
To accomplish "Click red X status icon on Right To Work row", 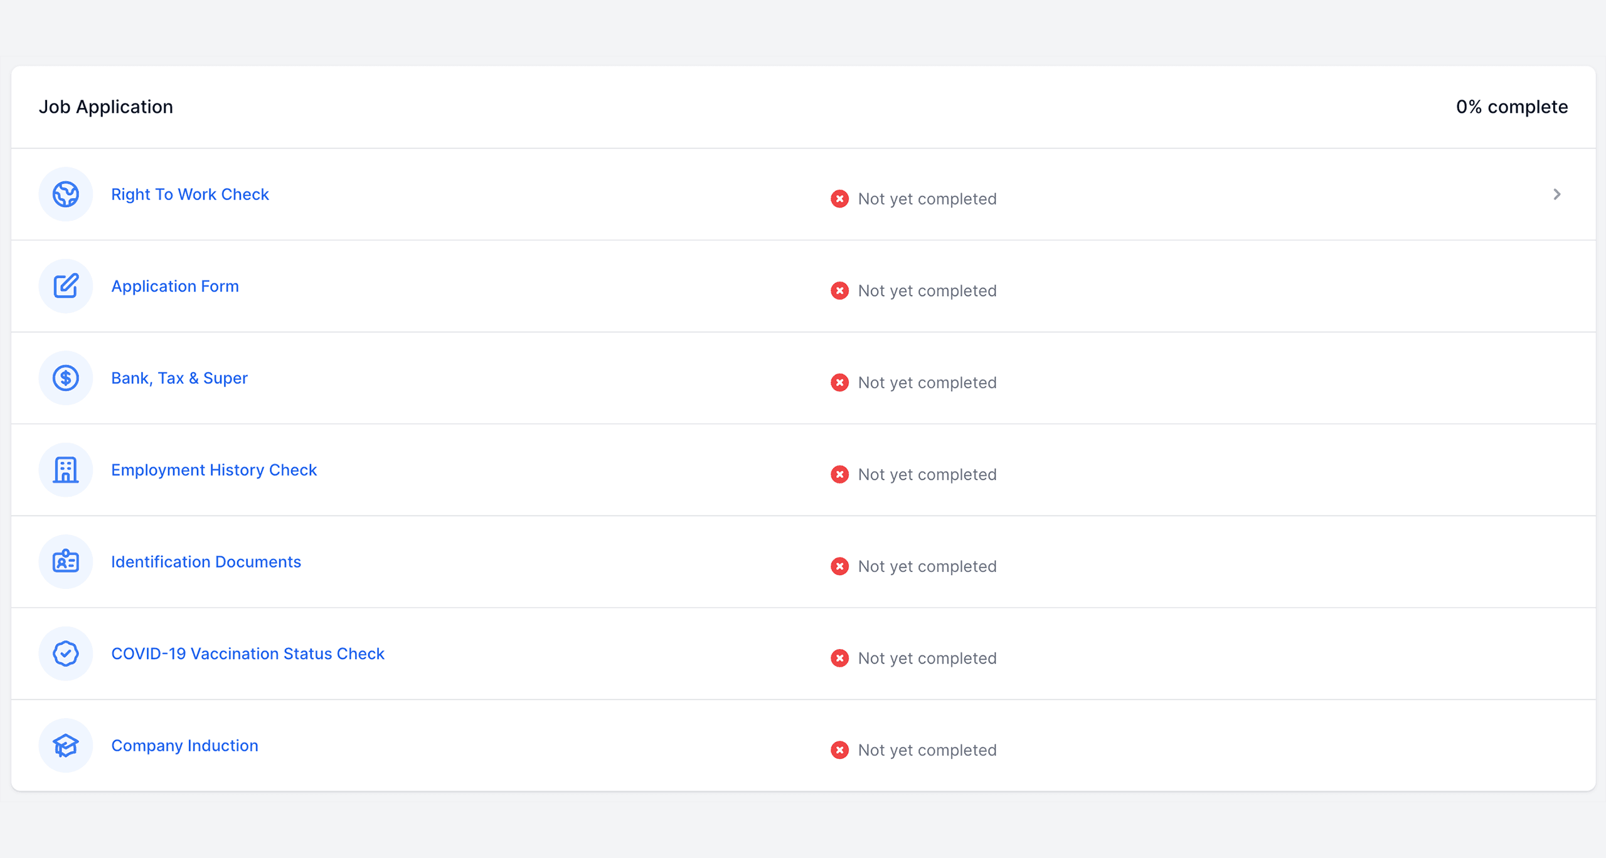I will click(x=839, y=199).
